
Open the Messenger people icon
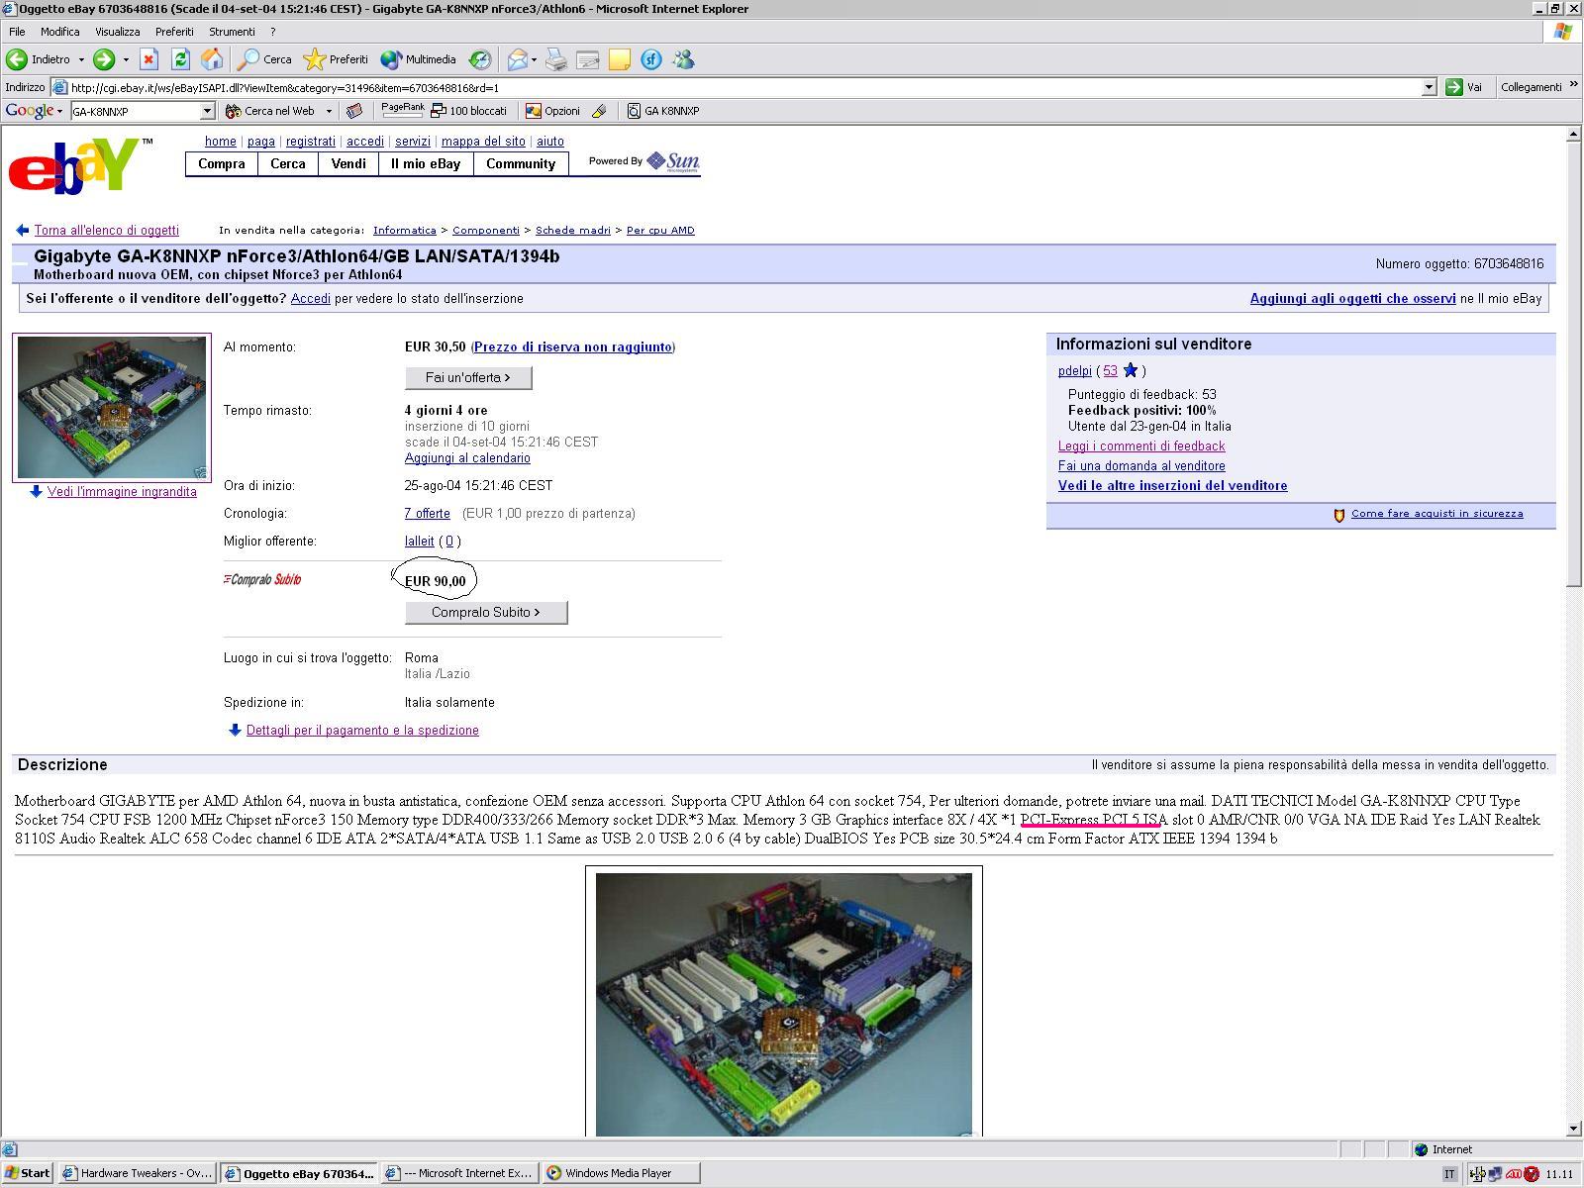point(683,59)
